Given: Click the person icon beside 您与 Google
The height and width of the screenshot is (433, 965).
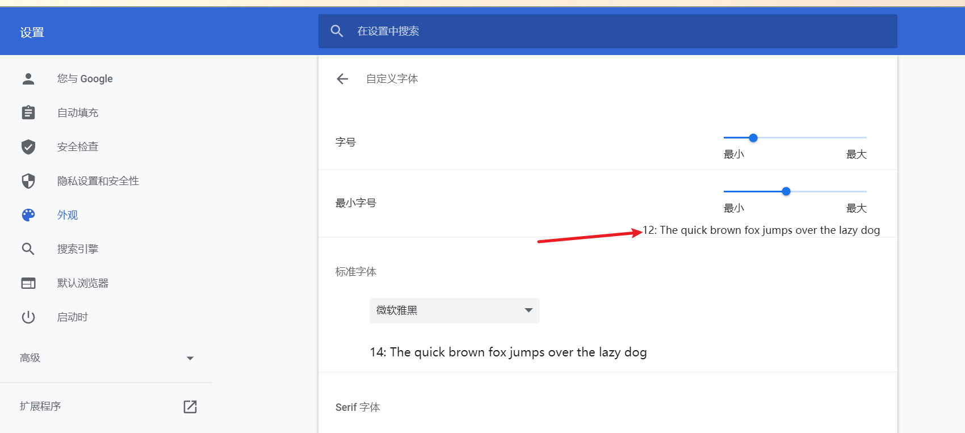Looking at the screenshot, I should point(28,79).
